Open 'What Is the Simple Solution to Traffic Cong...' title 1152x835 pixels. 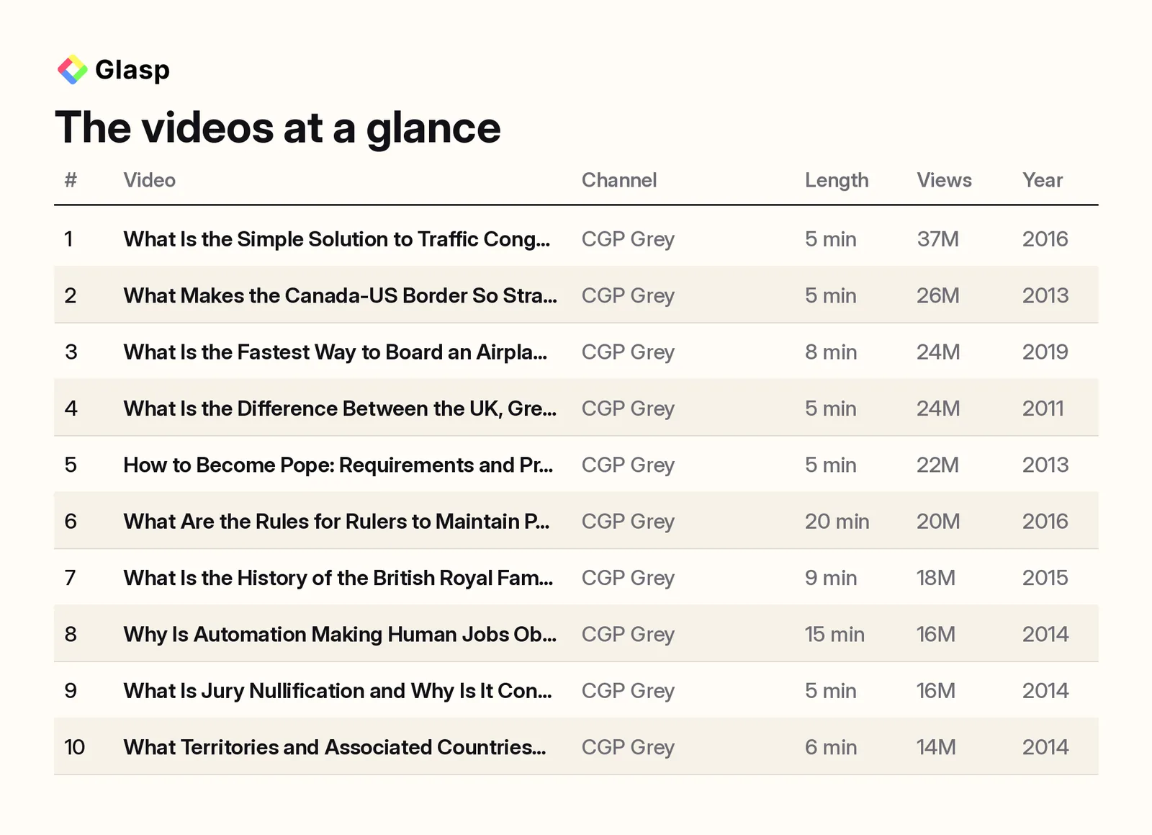click(337, 239)
